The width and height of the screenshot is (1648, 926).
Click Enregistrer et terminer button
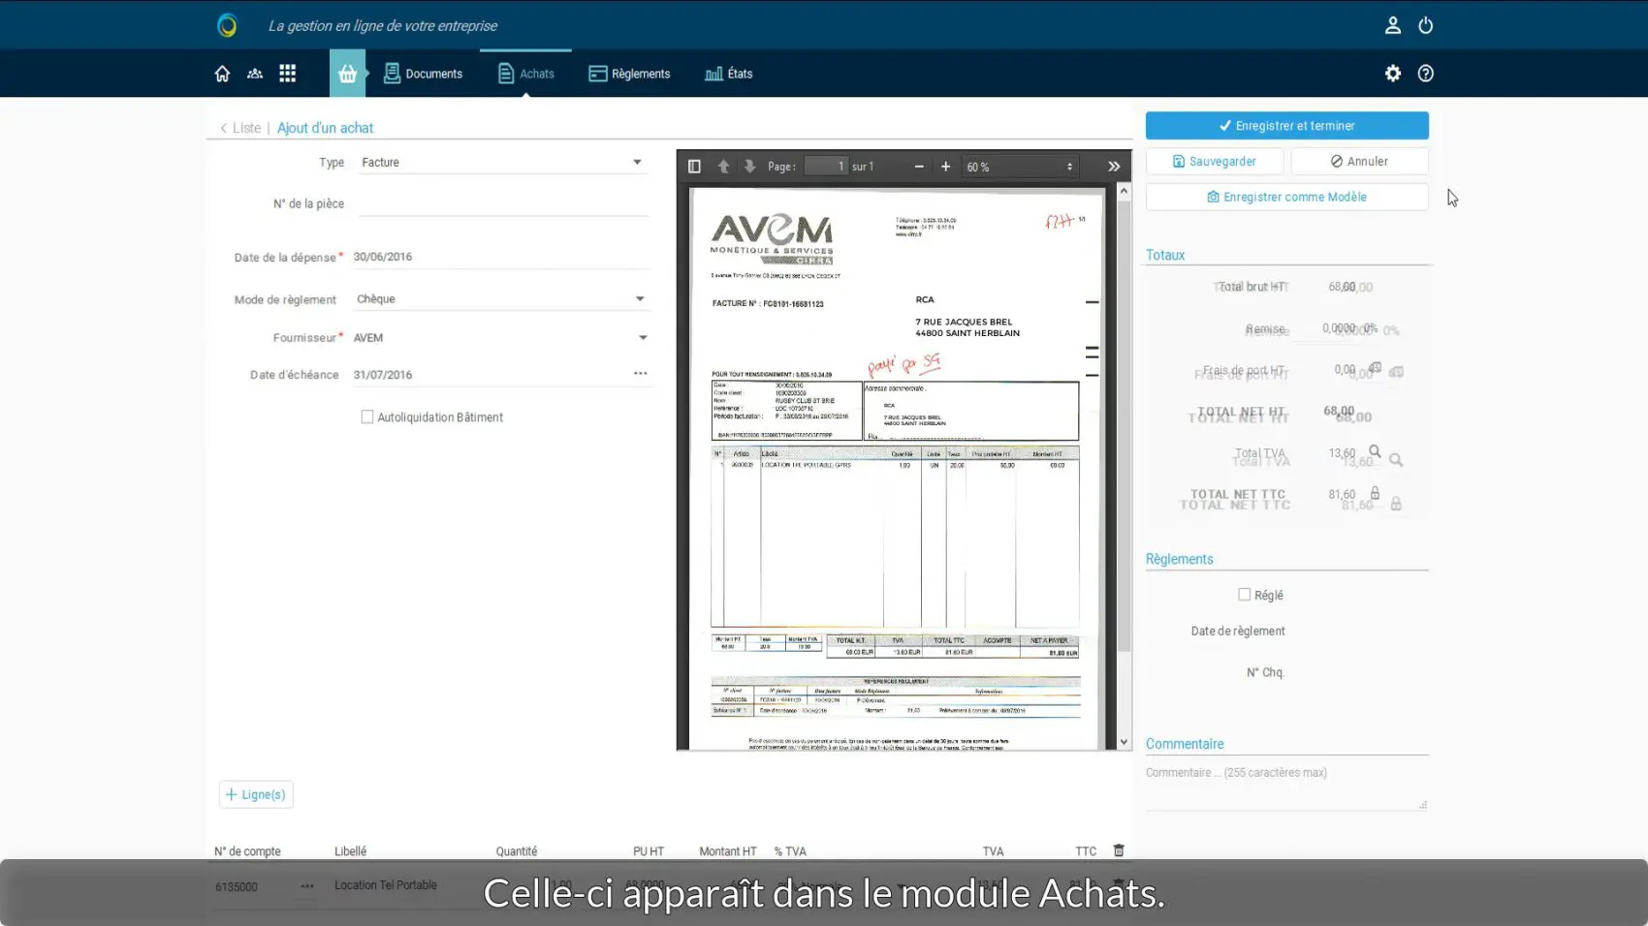coord(1286,126)
